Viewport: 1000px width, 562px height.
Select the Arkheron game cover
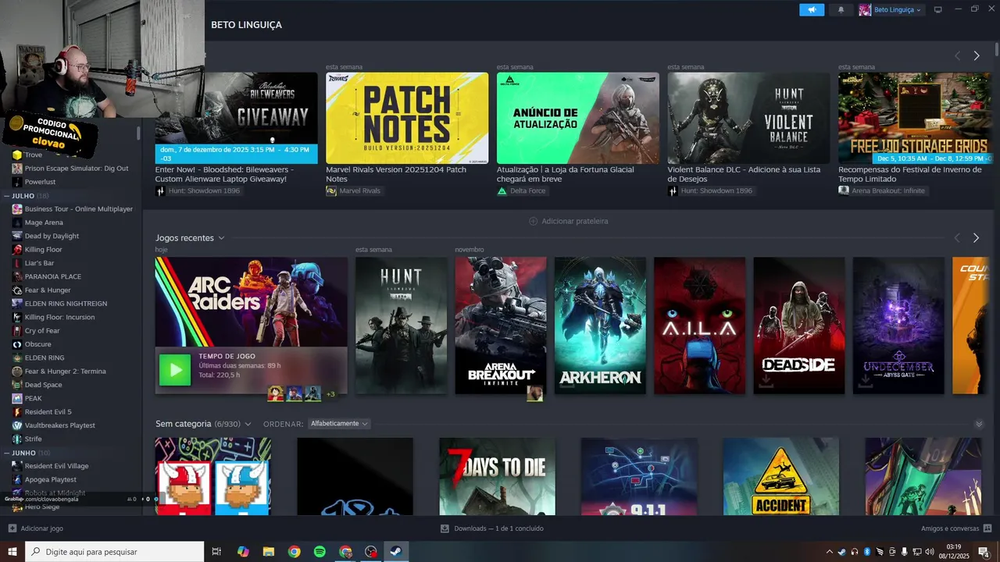pos(600,325)
